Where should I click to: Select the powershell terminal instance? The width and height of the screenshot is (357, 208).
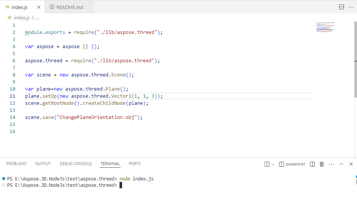click(x=292, y=164)
